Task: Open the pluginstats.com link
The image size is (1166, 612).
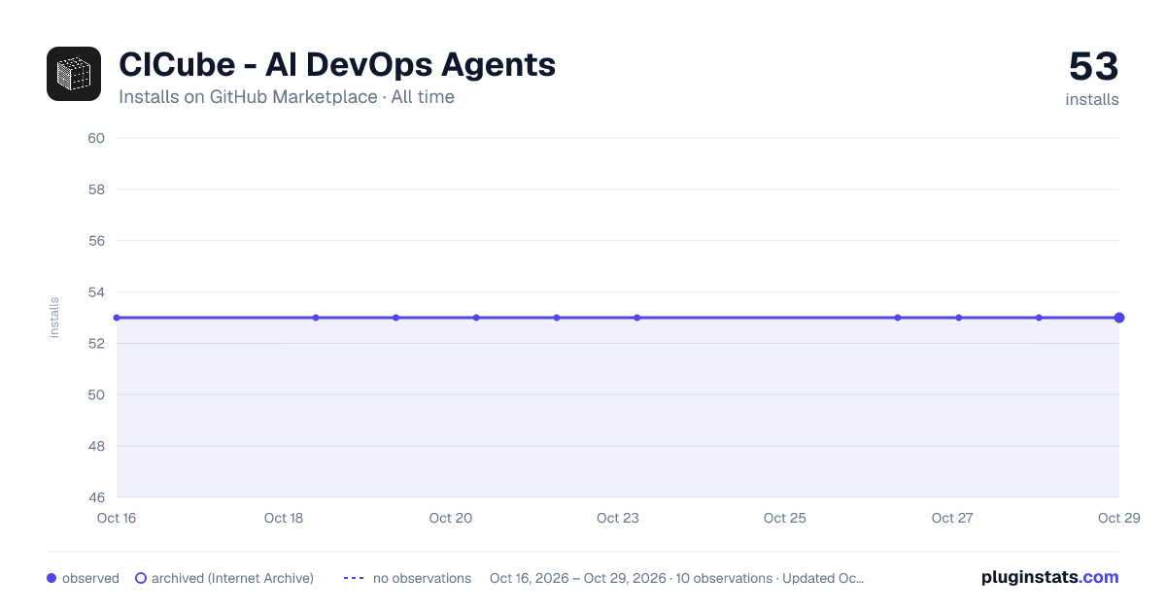Action: pos(1050,577)
